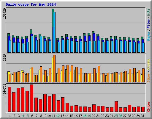Screen dimensions: 152x119
Task: Click day label 27 on the axis
Action: pyautogui.click(x=125, y=116)
